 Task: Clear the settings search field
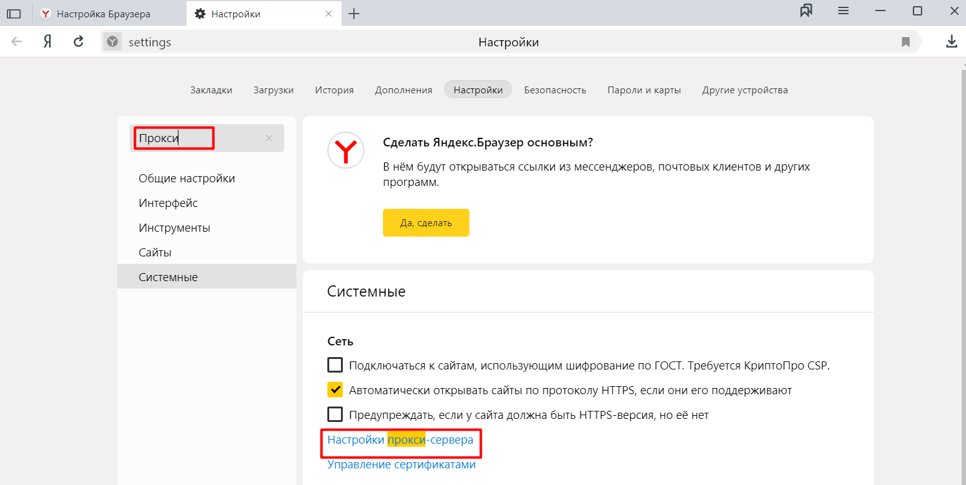tap(269, 138)
